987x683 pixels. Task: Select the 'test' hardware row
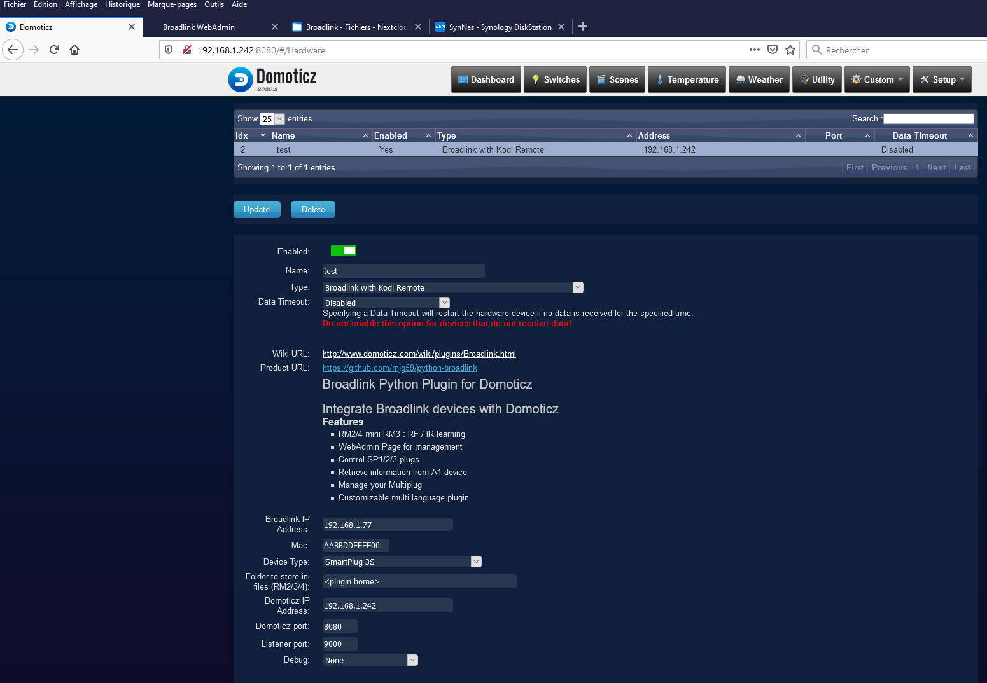(x=606, y=149)
